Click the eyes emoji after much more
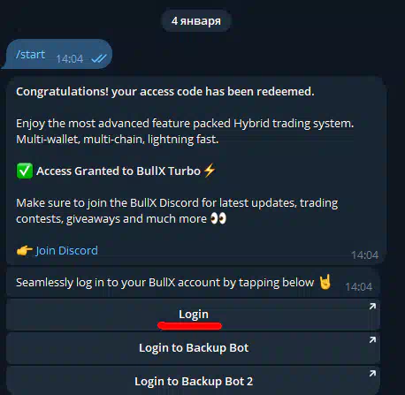The height and width of the screenshot is (395, 405). pos(218,218)
